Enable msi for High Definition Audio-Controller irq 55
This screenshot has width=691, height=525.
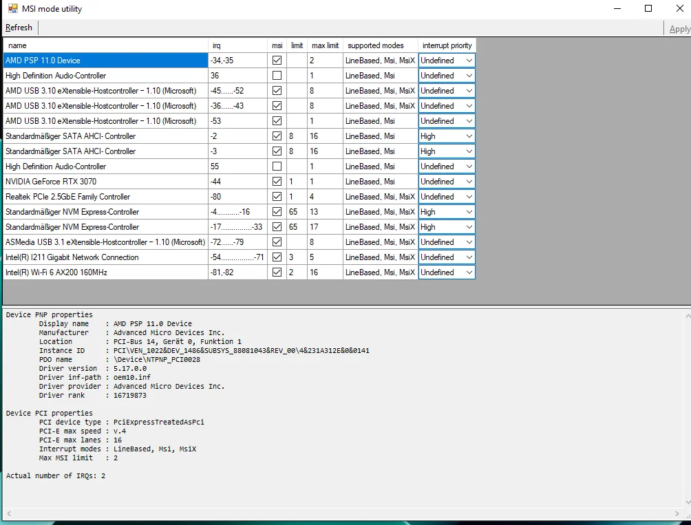click(277, 167)
